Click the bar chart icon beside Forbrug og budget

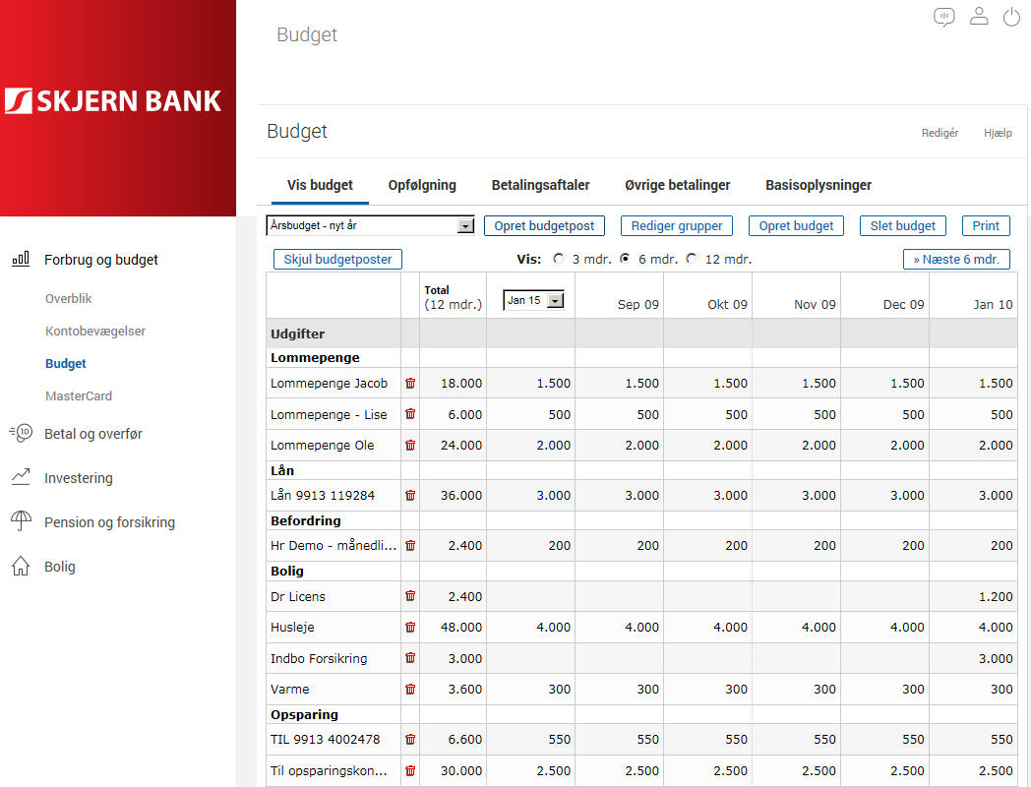click(21, 259)
